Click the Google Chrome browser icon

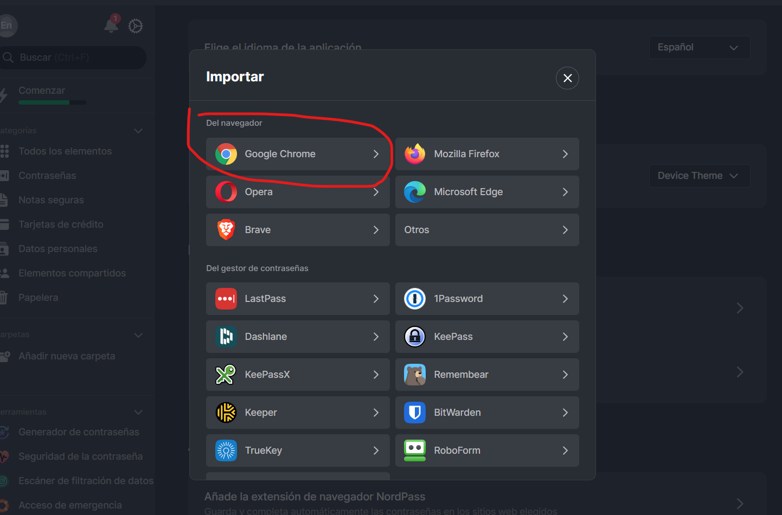[x=226, y=154]
